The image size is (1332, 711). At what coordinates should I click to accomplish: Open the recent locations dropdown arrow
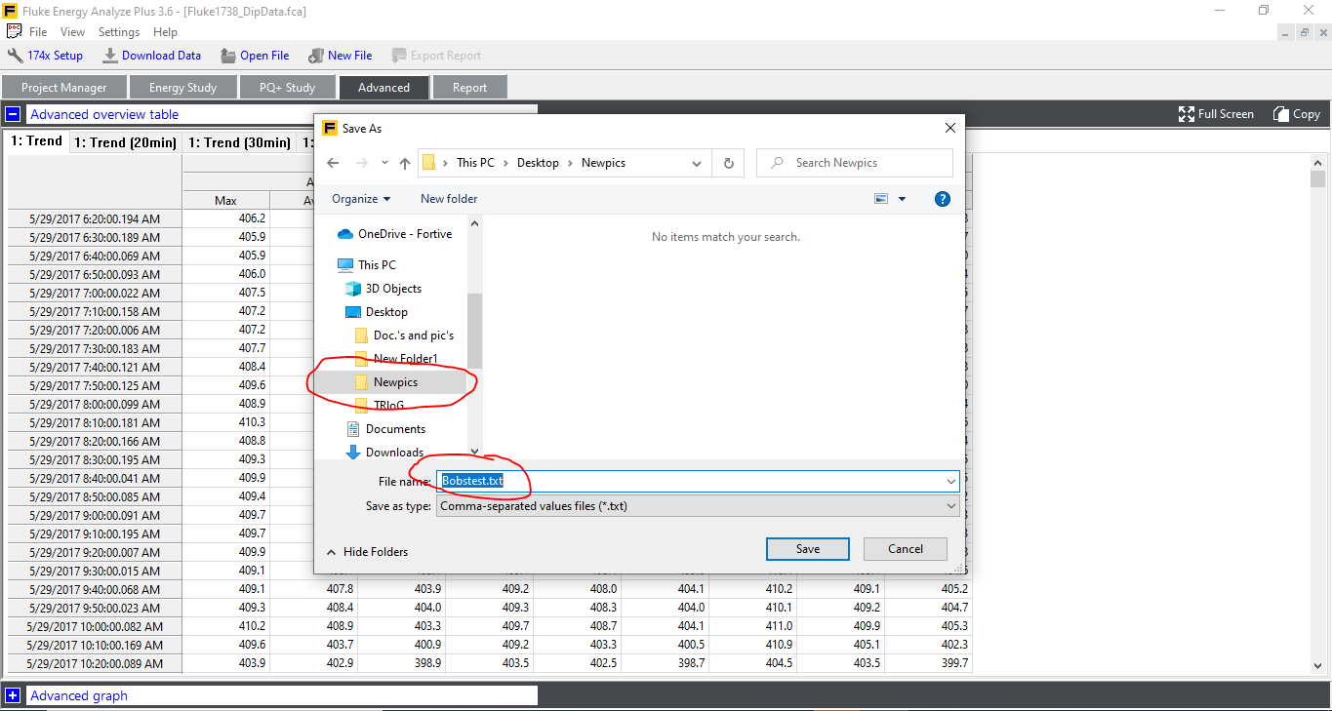(384, 163)
